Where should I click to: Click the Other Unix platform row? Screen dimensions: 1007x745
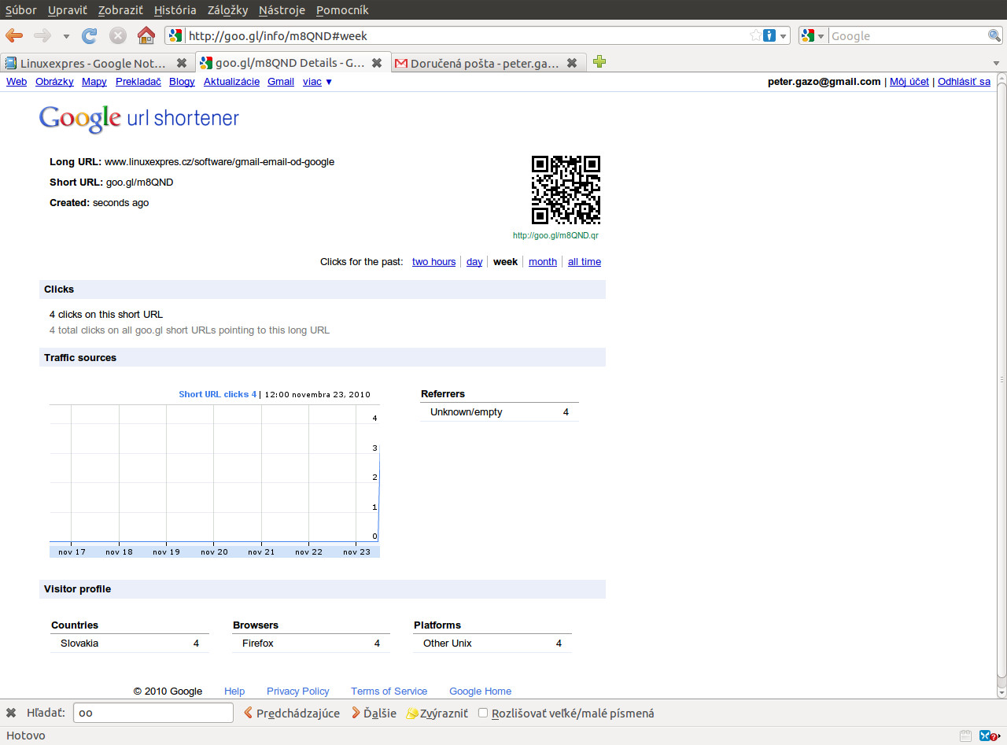point(492,644)
